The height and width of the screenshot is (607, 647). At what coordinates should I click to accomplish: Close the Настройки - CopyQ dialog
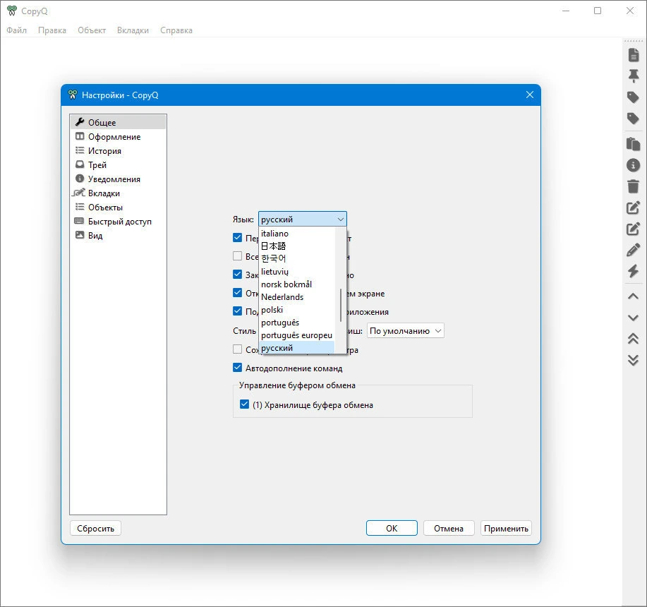pos(530,95)
